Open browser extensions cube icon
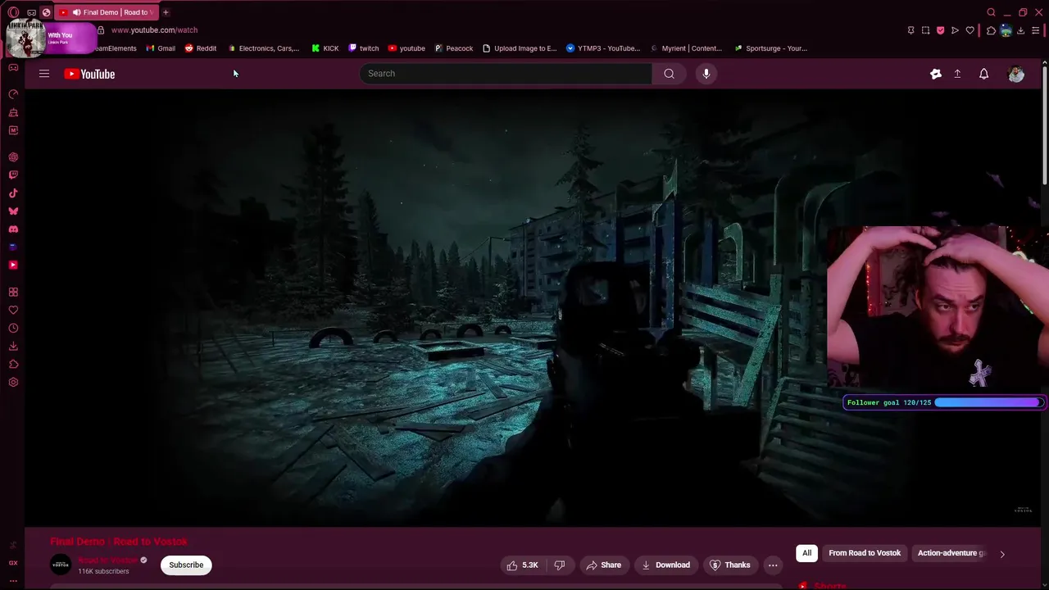1049x590 pixels. (991, 30)
